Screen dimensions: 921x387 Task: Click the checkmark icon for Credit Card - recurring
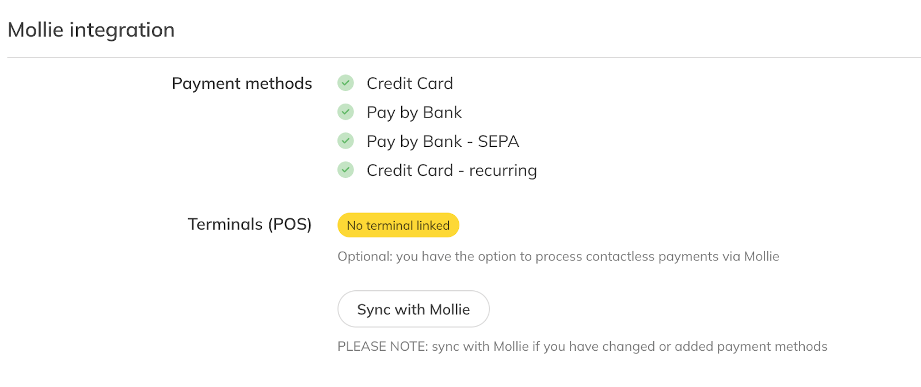coord(345,170)
